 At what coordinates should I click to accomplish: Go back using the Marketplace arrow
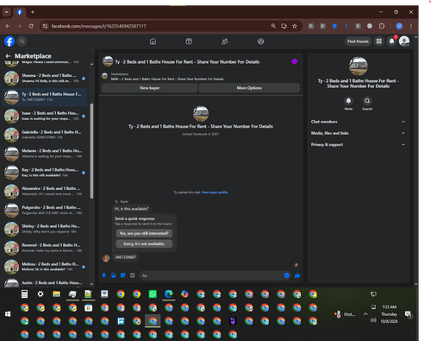pos(8,56)
